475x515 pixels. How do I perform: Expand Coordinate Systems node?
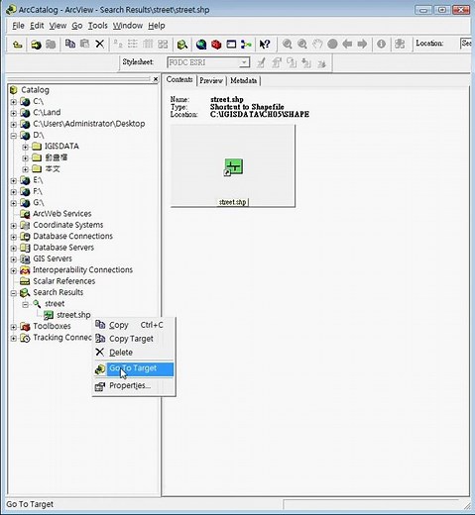click(x=14, y=226)
